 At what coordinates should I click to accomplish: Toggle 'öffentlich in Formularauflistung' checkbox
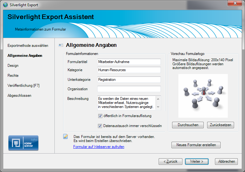(100, 116)
